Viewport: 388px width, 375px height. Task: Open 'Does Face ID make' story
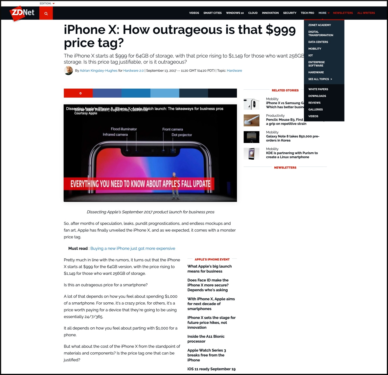(x=208, y=285)
